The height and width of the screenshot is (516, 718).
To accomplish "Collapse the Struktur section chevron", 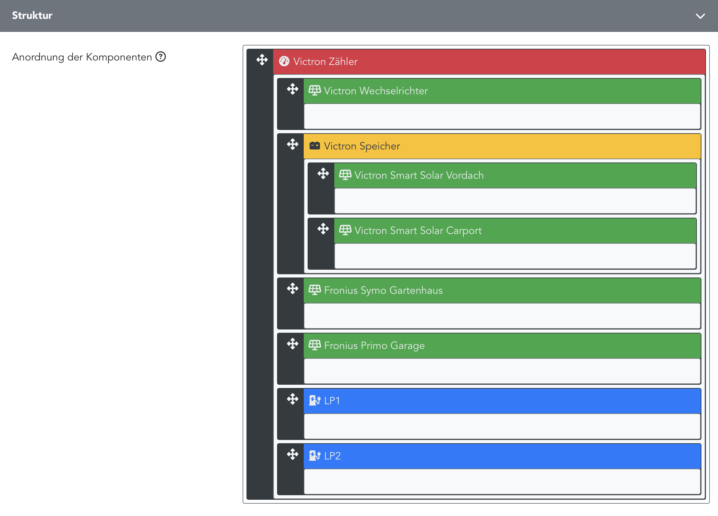I will click(700, 16).
